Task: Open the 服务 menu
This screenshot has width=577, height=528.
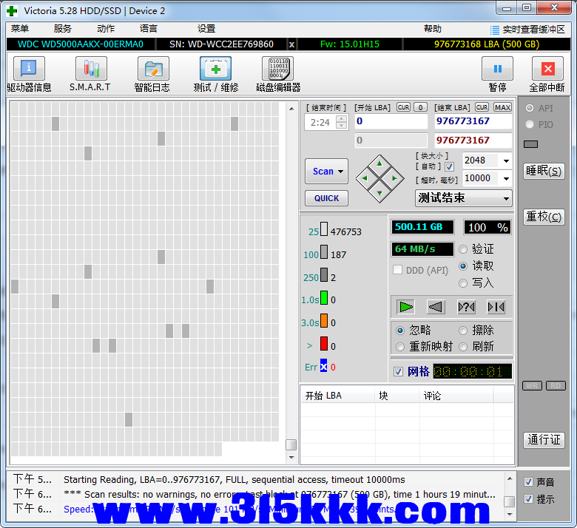Action: click(63, 29)
